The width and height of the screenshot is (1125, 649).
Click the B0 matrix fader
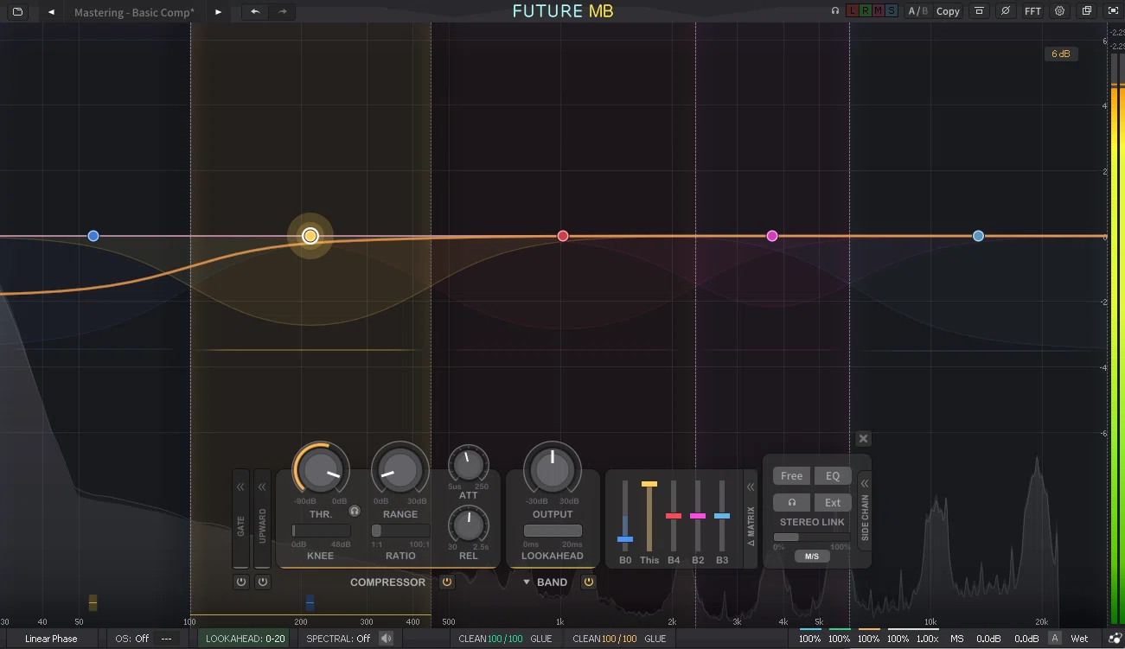(625, 516)
